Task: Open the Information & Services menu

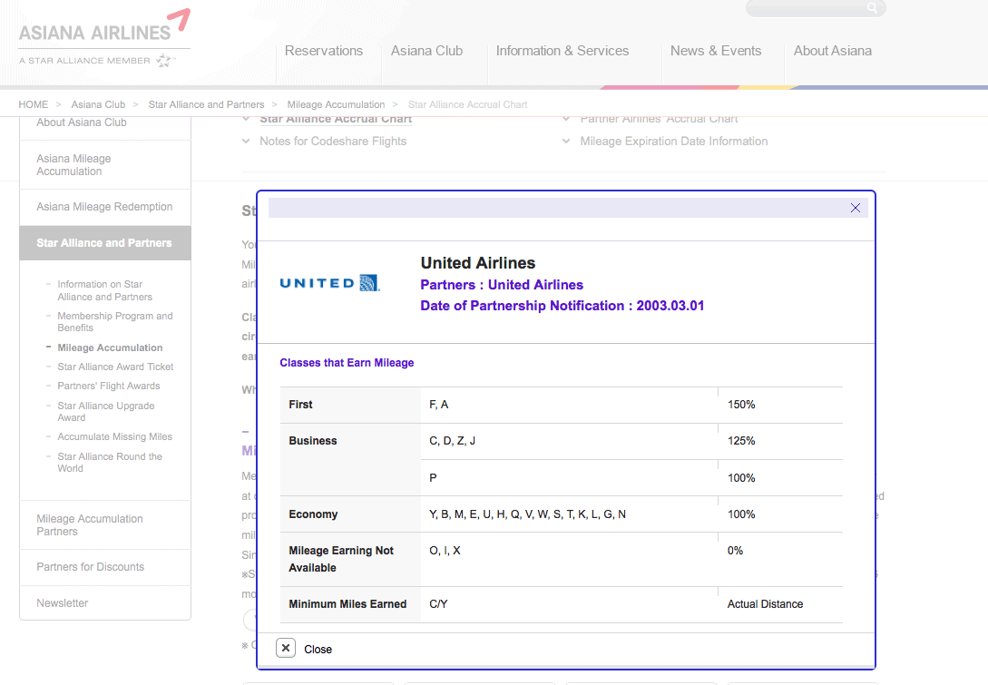Action: [x=562, y=51]
